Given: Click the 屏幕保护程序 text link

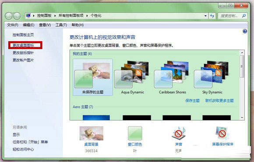Looking at the screenshot, I should click(x=223, y=144).
